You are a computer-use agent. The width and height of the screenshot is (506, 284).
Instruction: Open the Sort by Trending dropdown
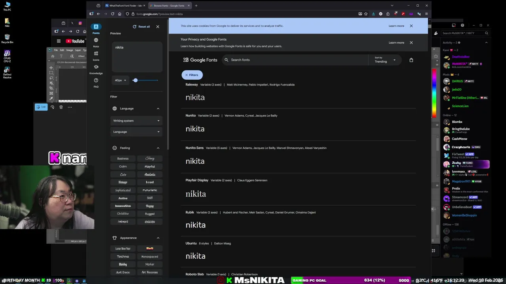(x=385, y=60)
